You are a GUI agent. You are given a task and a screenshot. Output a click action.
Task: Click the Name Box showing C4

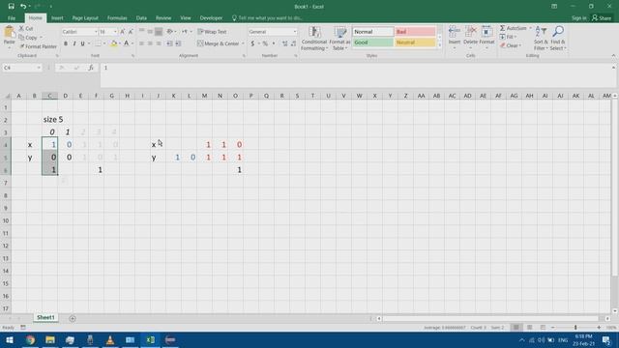[22, 68]
